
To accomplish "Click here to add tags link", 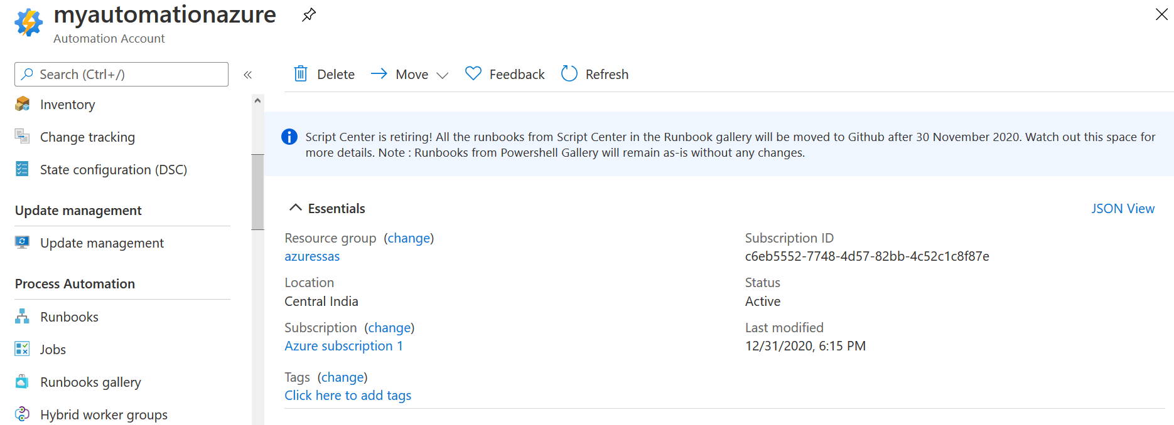I will (x=348, y=396).
